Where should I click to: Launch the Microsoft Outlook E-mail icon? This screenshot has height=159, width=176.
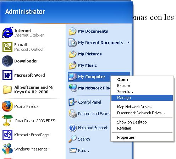pyautogui.click(x=7, y=47)
